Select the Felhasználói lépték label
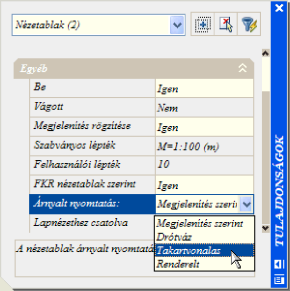The width and height of the screenshot is (290, 291). 92,165
